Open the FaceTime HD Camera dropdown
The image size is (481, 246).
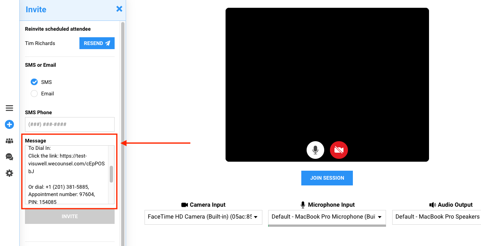tap(203, 217)
